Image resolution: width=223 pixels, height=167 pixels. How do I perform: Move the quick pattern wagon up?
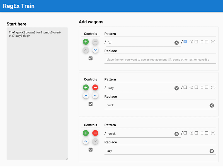(86, 141)
